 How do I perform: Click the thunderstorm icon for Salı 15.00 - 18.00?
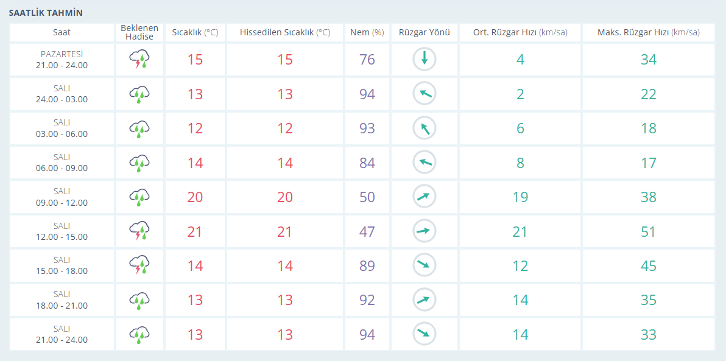point(139,265)
